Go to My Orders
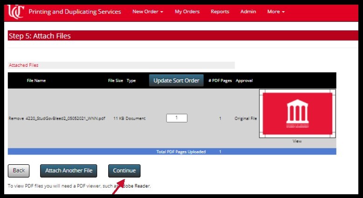 tap(187, 12)
